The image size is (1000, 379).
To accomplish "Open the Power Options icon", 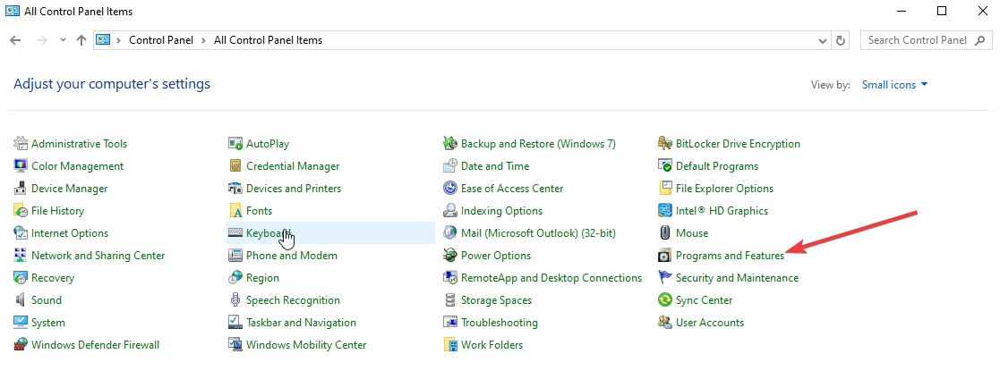I will pyautogui.click(x=450, y=256).
